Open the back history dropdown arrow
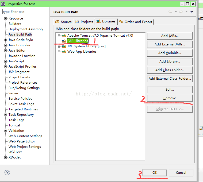 176,12
